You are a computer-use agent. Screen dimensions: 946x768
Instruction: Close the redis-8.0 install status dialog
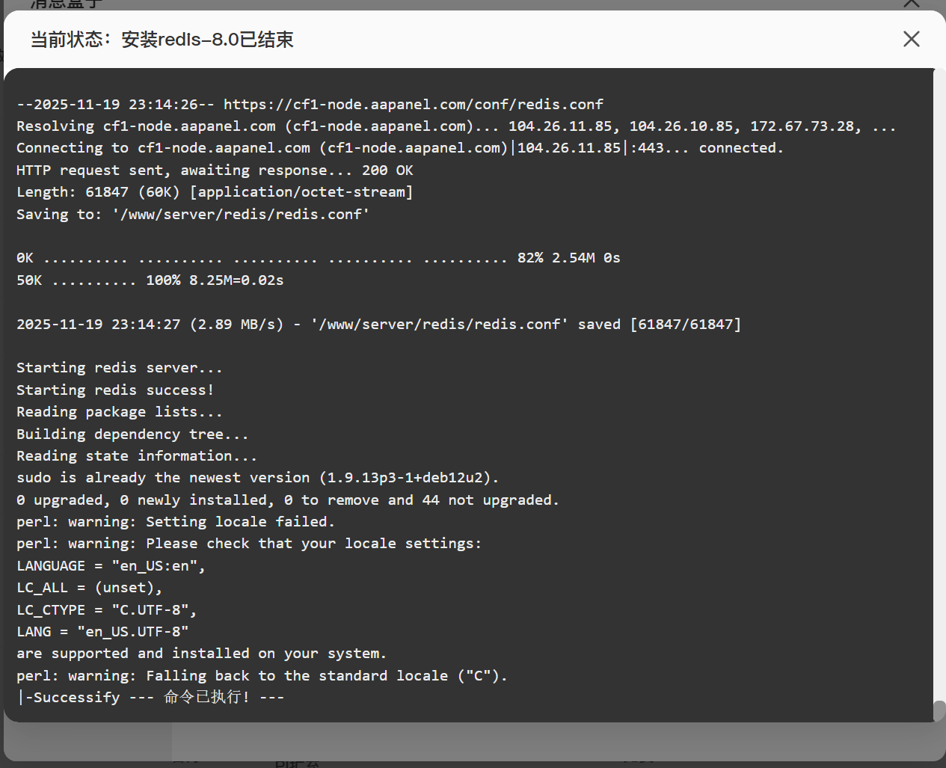(x=911, y=39)
